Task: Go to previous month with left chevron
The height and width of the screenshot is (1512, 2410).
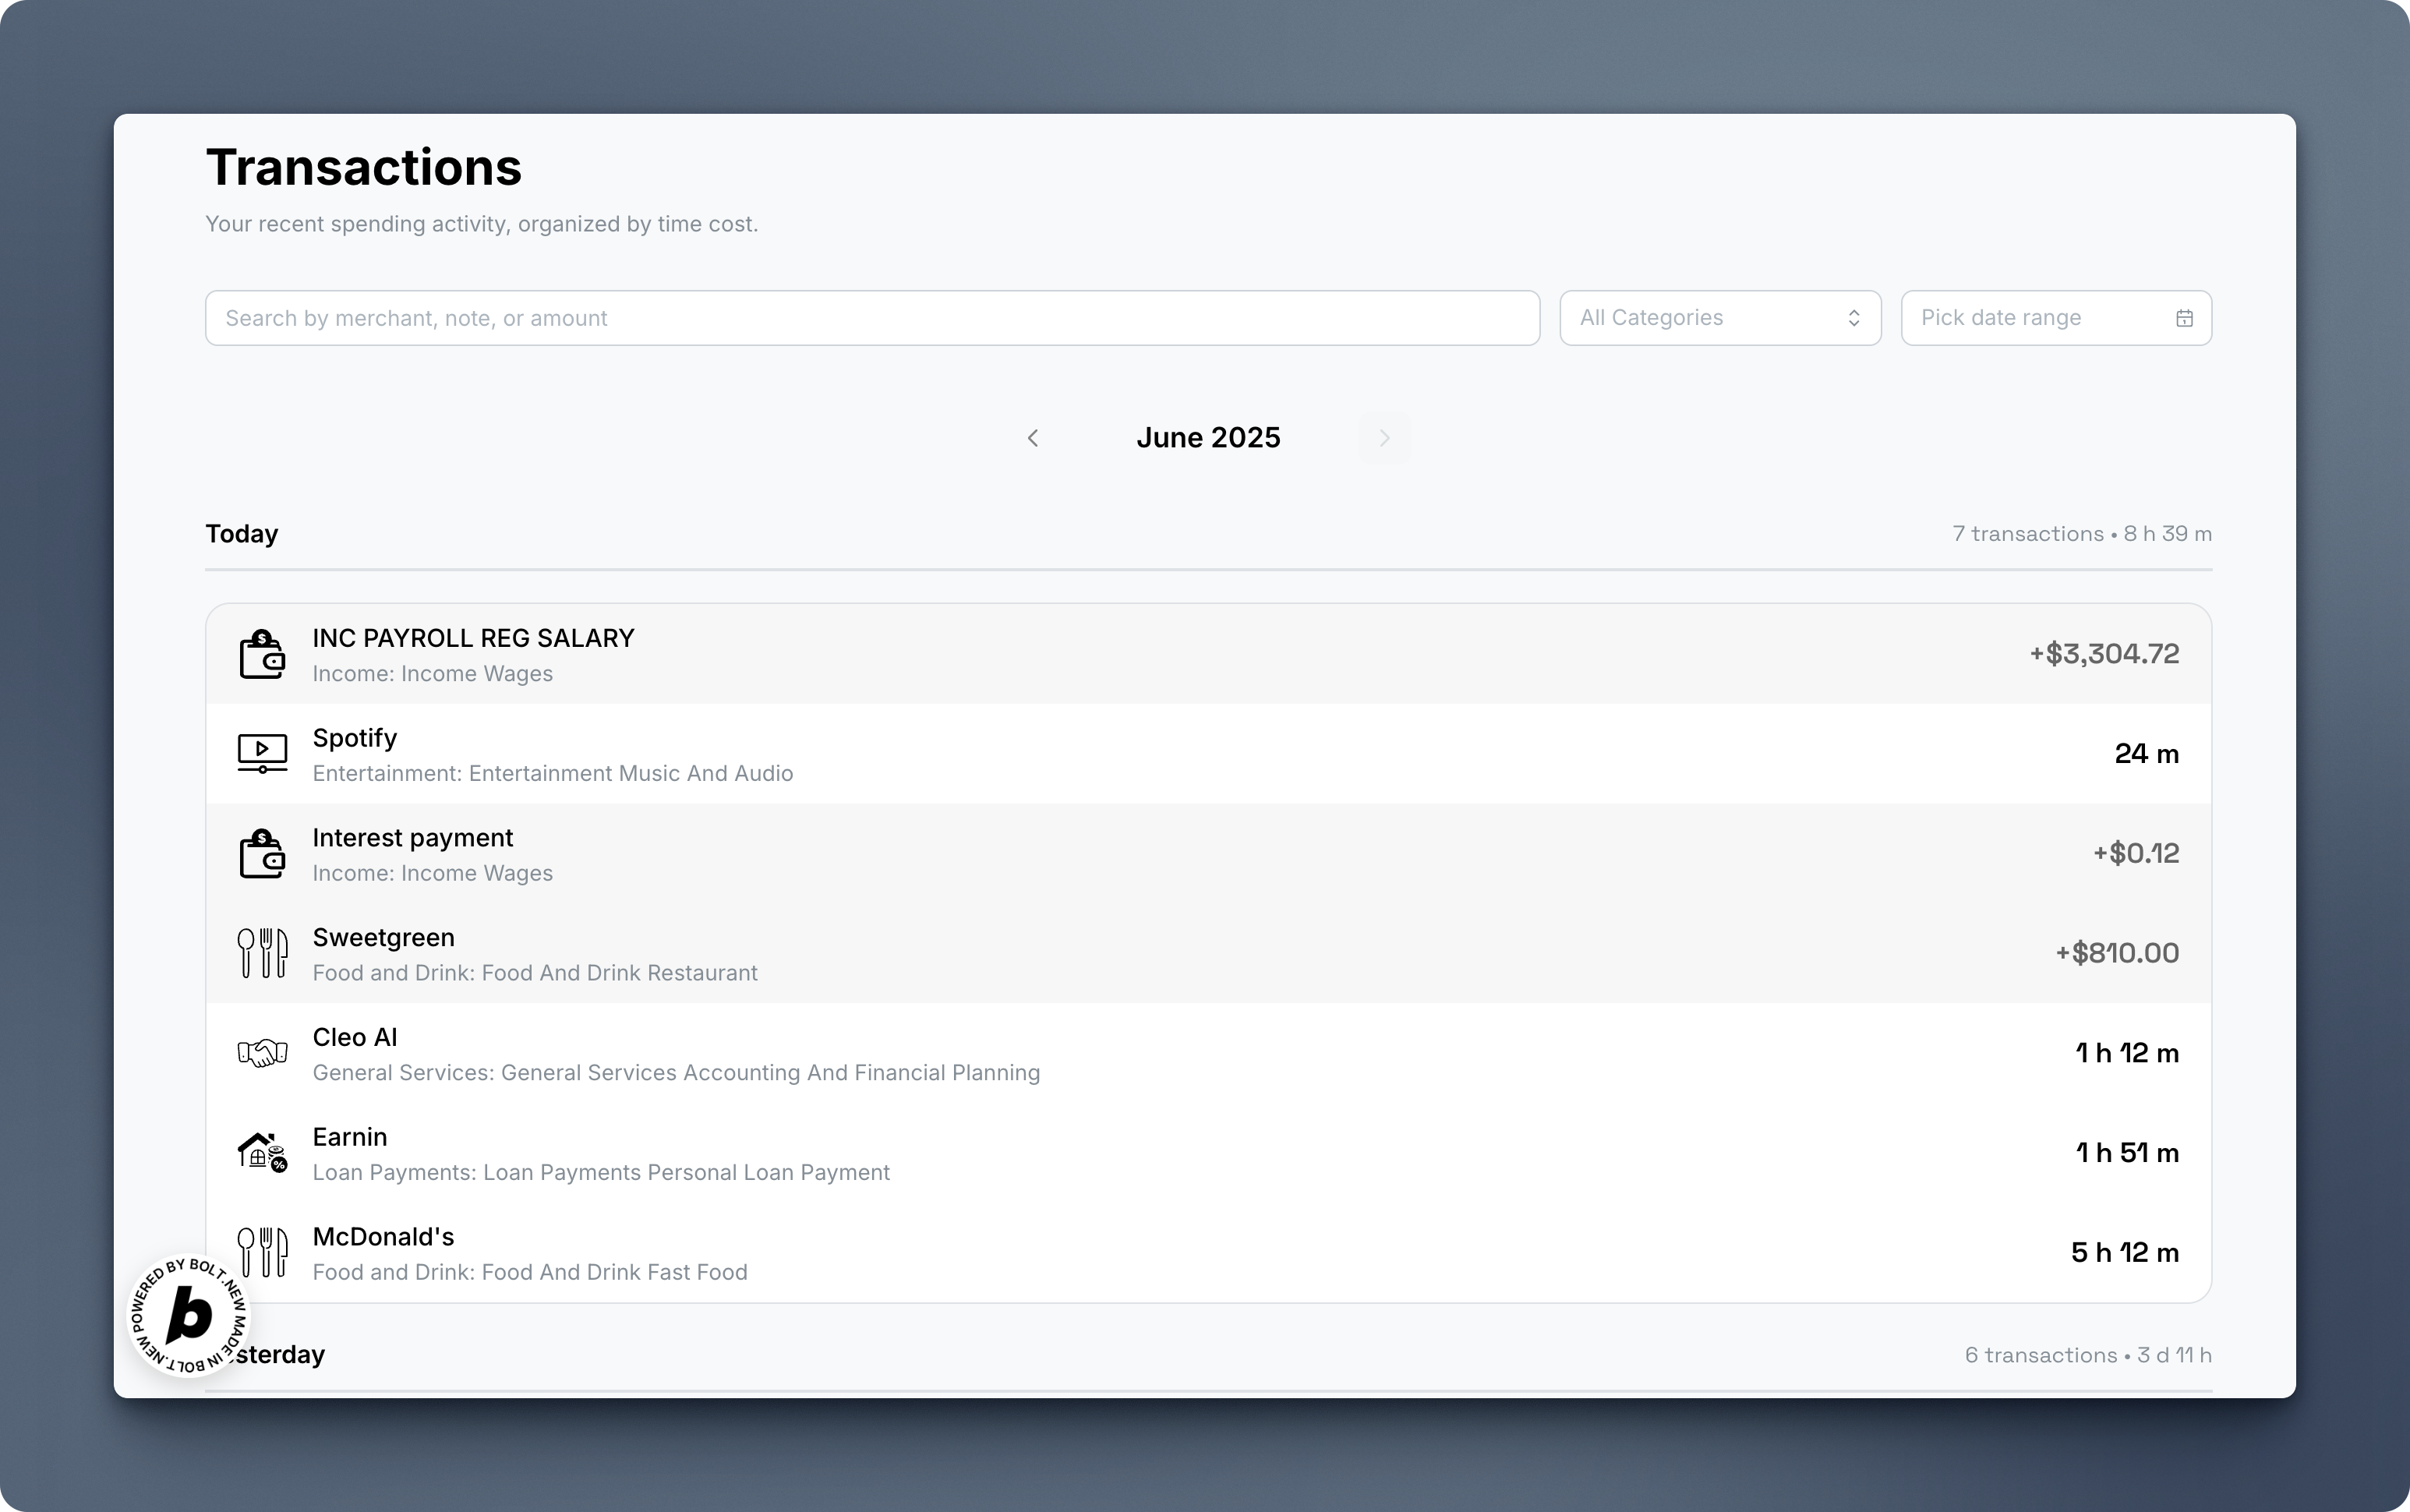Action: pyautogui.click(x=1033, y=438)
